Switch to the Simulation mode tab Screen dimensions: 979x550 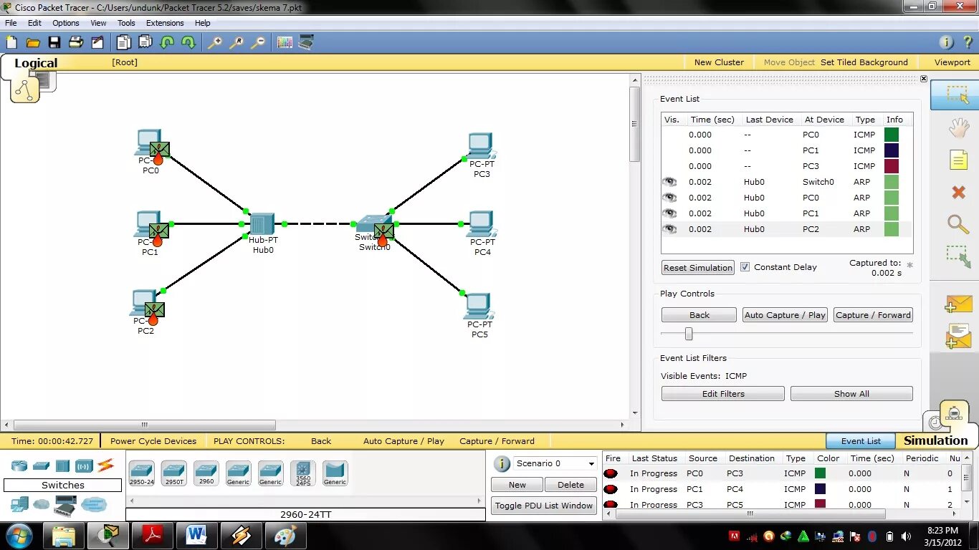click(x=935, y=440)
